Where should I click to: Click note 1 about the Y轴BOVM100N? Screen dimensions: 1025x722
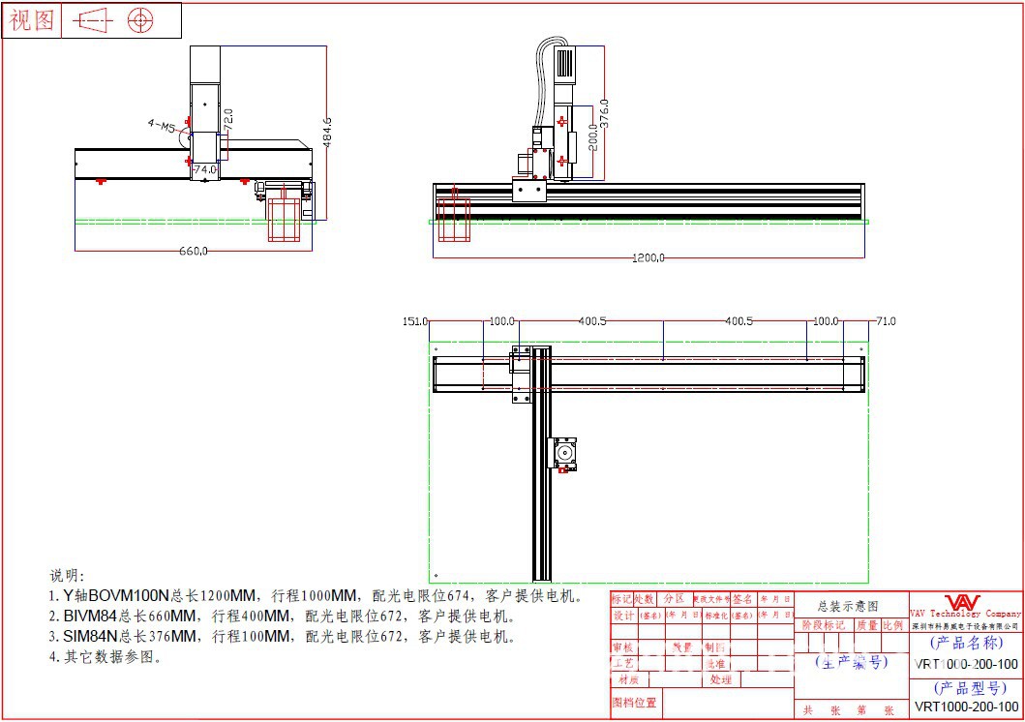point(316,595)
